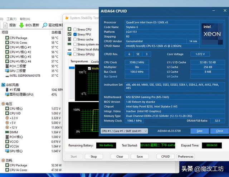
Task: Enable the Stress local disks checkbox
Action: 75,49
